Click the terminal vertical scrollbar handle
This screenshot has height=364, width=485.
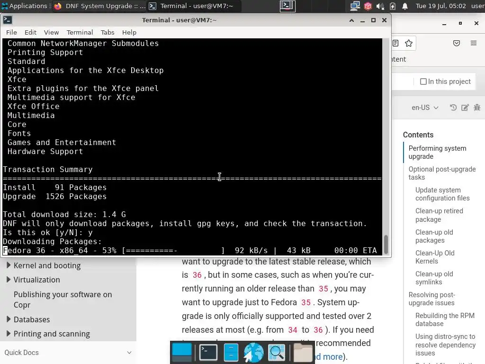(386, 244)
